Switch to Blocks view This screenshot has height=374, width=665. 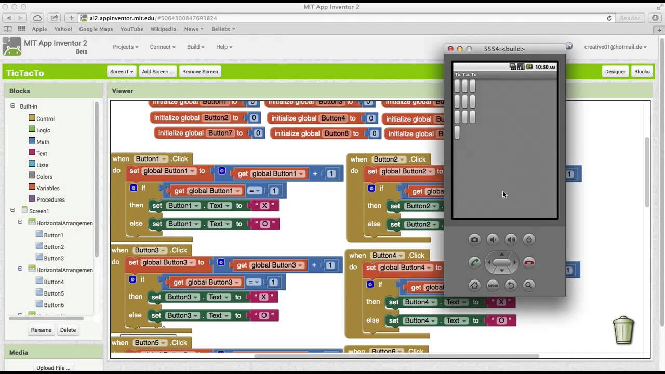[x=642, y=72]
